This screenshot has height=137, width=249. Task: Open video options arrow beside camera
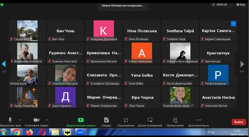coord(47,120)
